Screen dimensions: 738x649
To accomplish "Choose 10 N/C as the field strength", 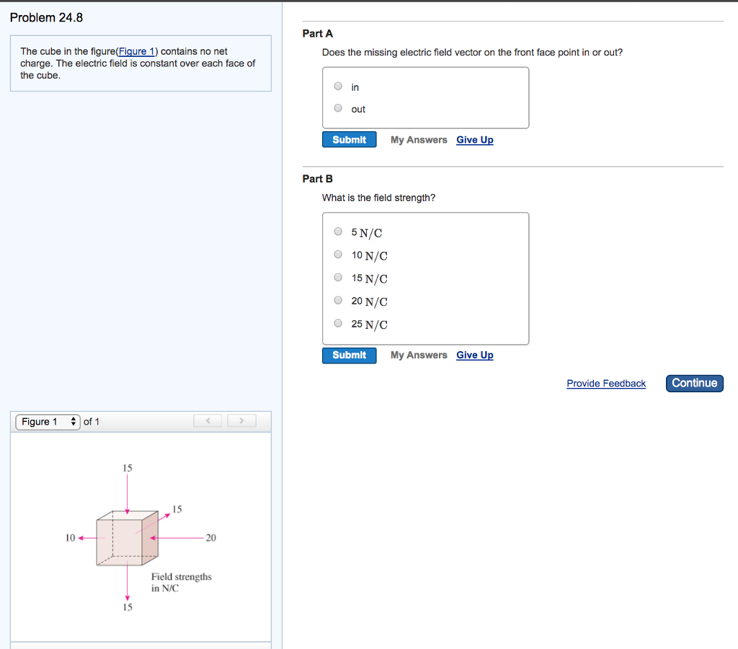I will click(337, 254).
